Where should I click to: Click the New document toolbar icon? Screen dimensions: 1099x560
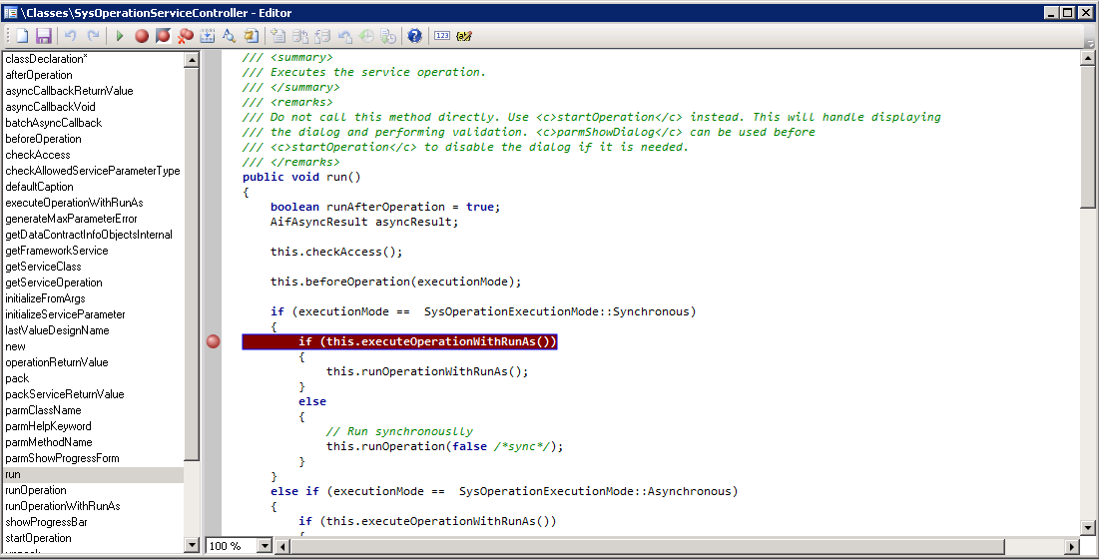tap(22, 36)
